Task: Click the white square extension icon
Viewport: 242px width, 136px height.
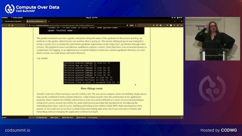Action: click(x=171, y=25)
